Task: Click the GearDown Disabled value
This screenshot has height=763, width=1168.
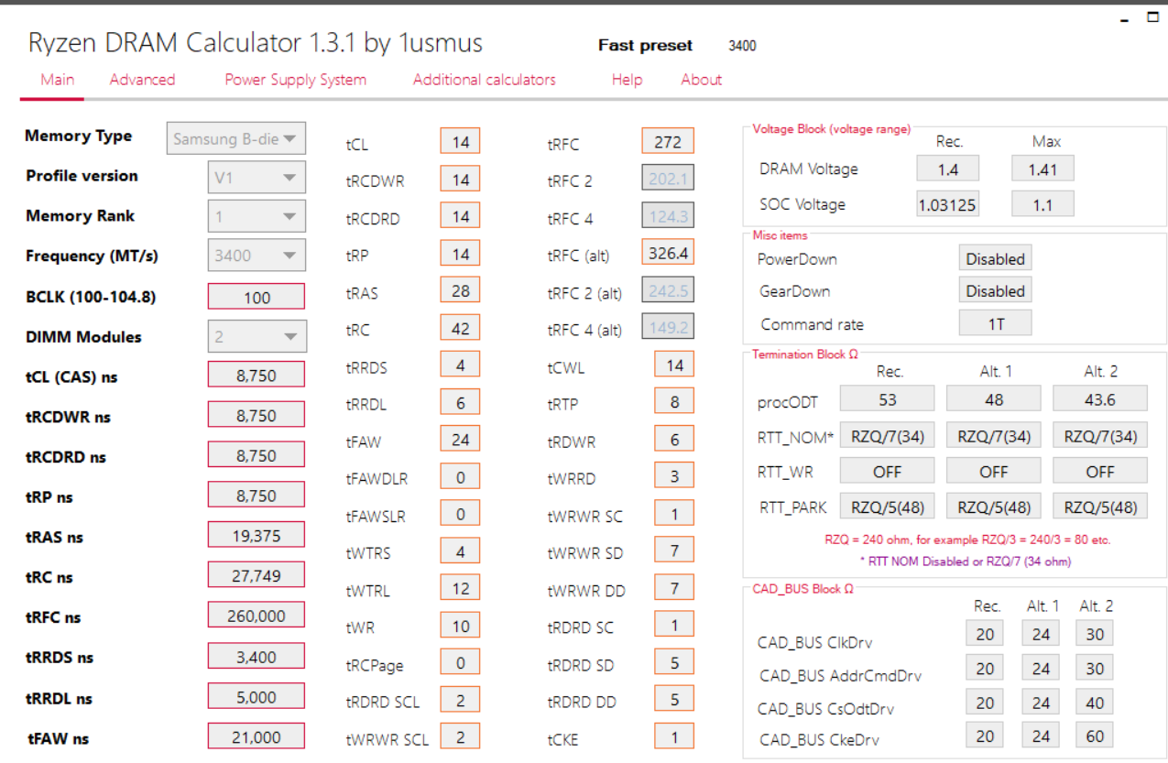Action: [x=996, y=290]
